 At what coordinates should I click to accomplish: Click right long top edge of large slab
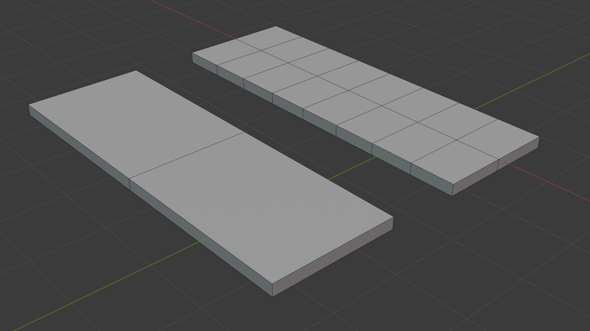[264, 144]
